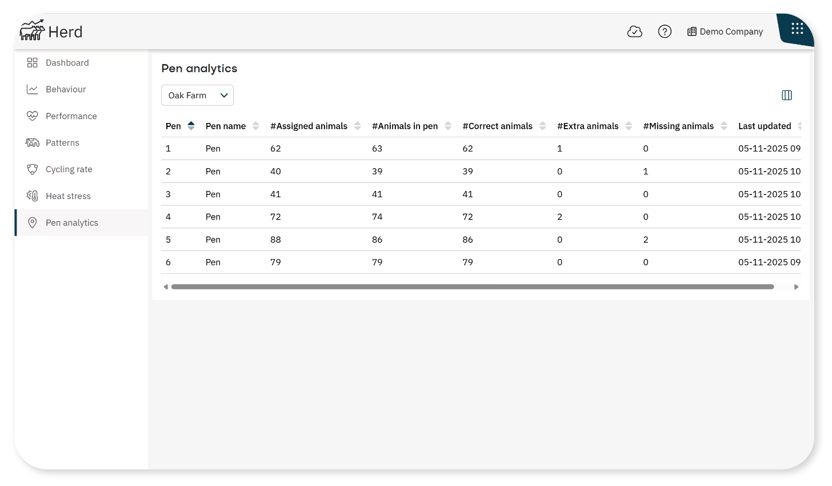Screen dimensions: 832x486
Task: Open the Behaviour menu item
Action: point(66,89)
